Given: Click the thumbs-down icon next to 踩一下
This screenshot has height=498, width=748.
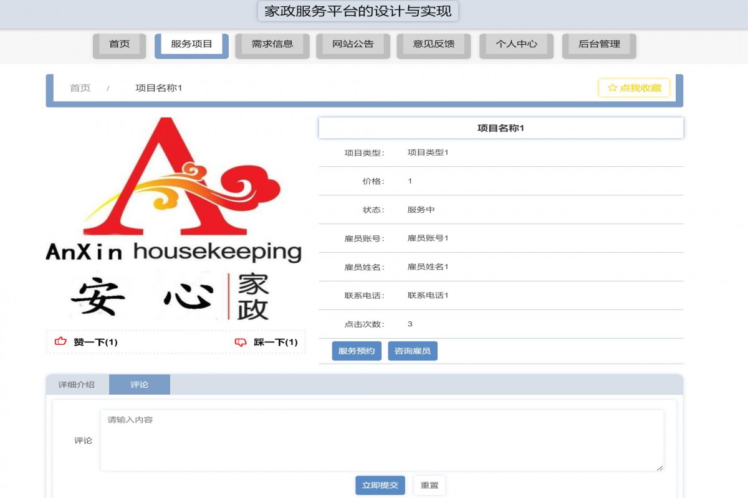Looking at the screenshot, I should 240,341.
